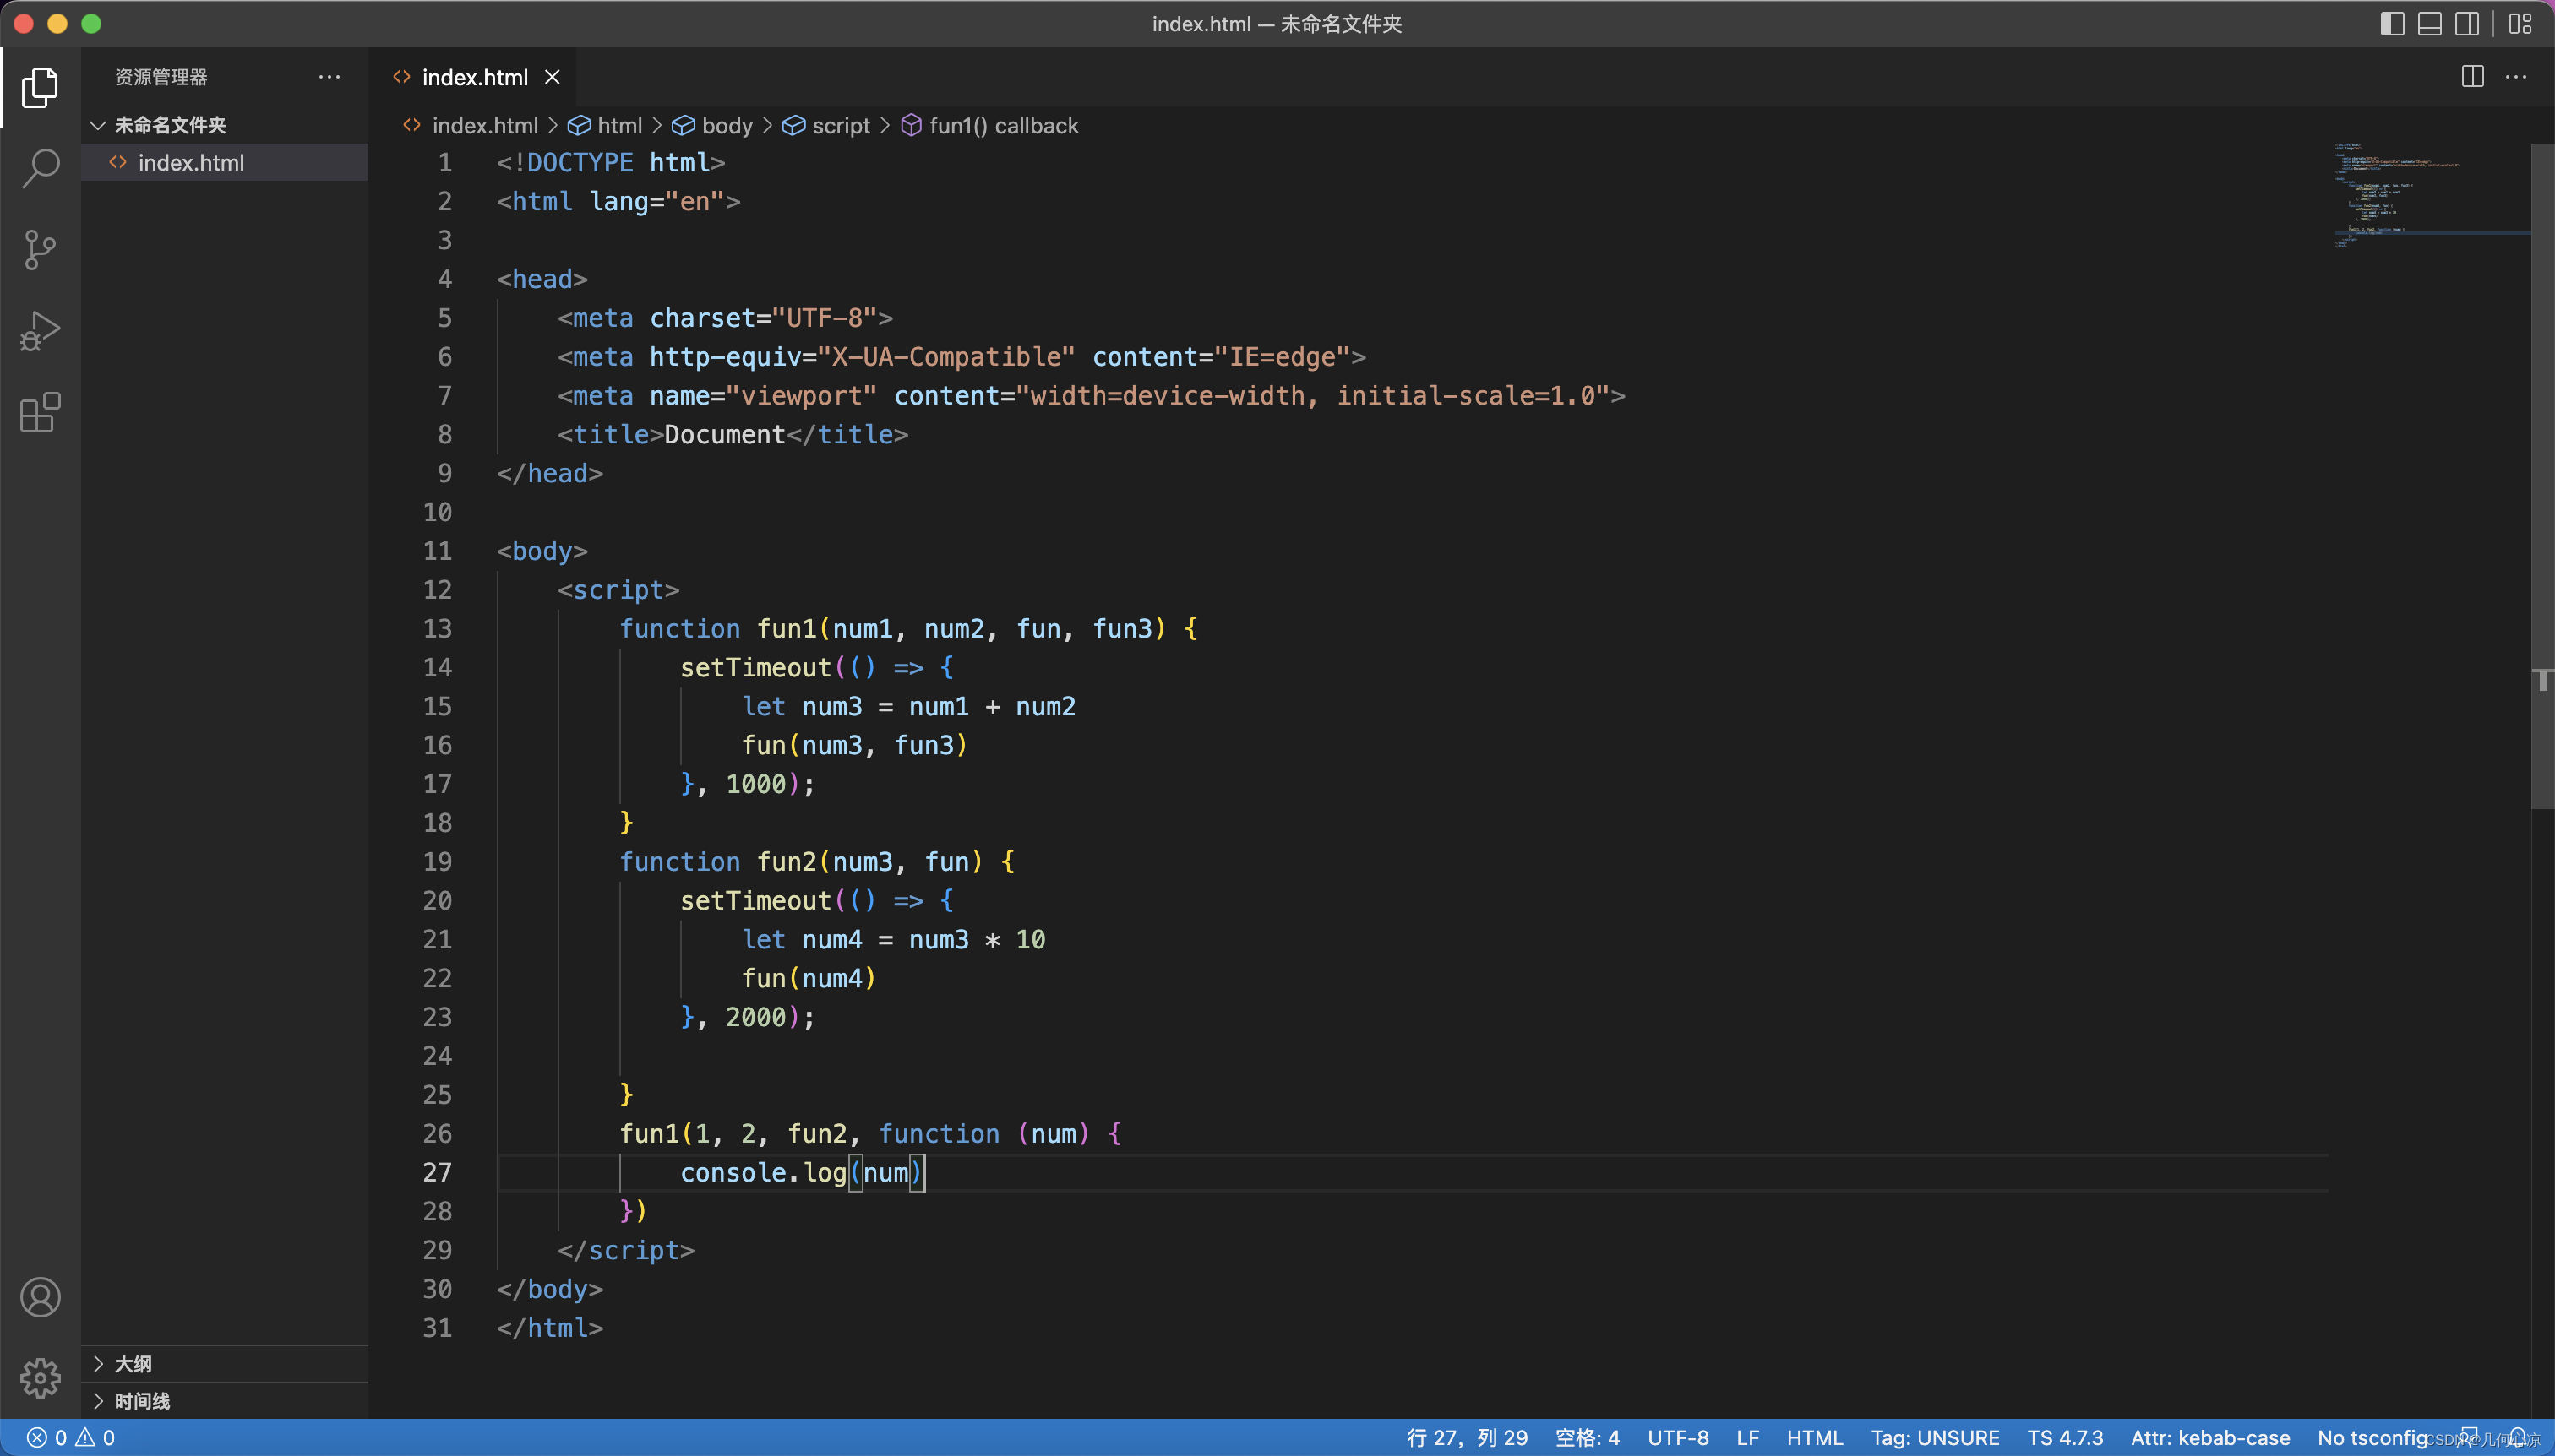Image resolution: width=2555 pixels, height=1456 pixels.
Task: Click '<meta charset="UTF-8">' on line 5
Action: point(725,318)
